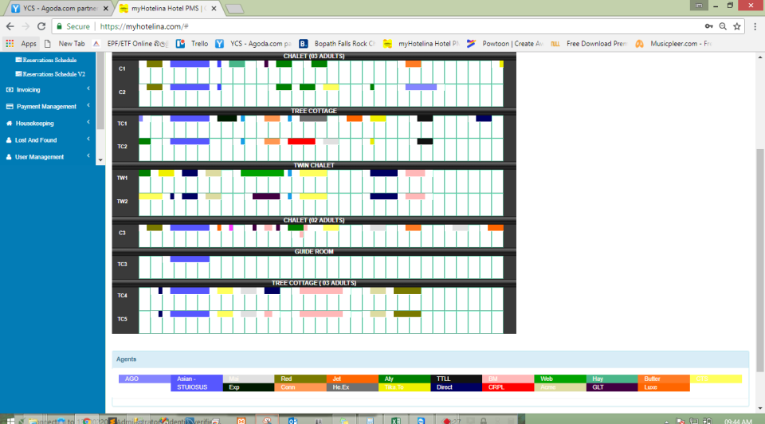Screen dimensions: 765x424
Task: Select the red booking bar in TC2 row
Action: (x=301, y=142)
